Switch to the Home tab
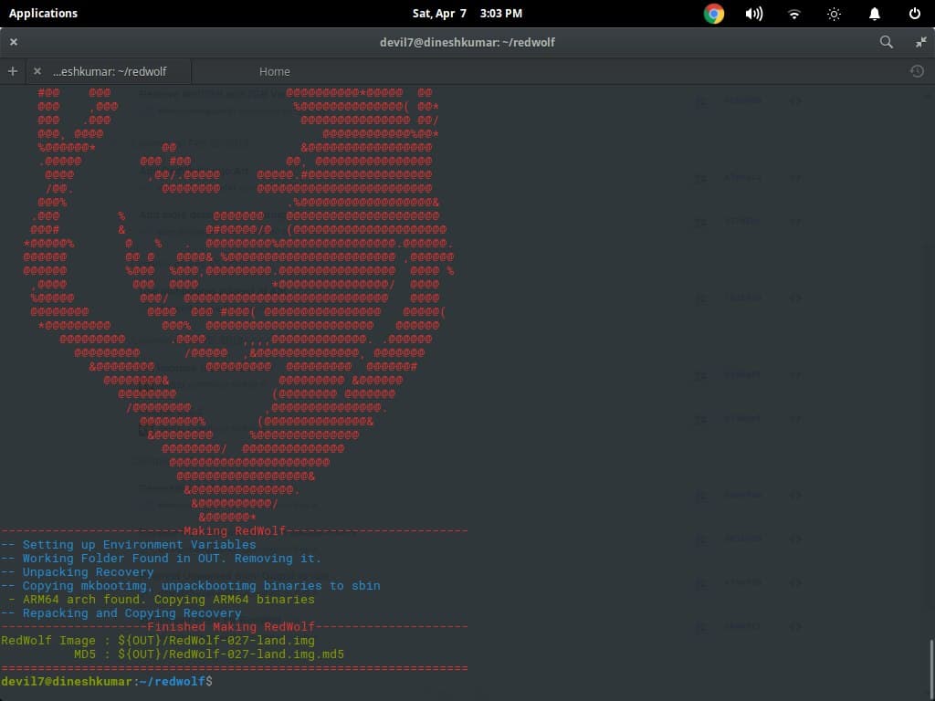The image size is (935, 701). [x=274, y=71]
